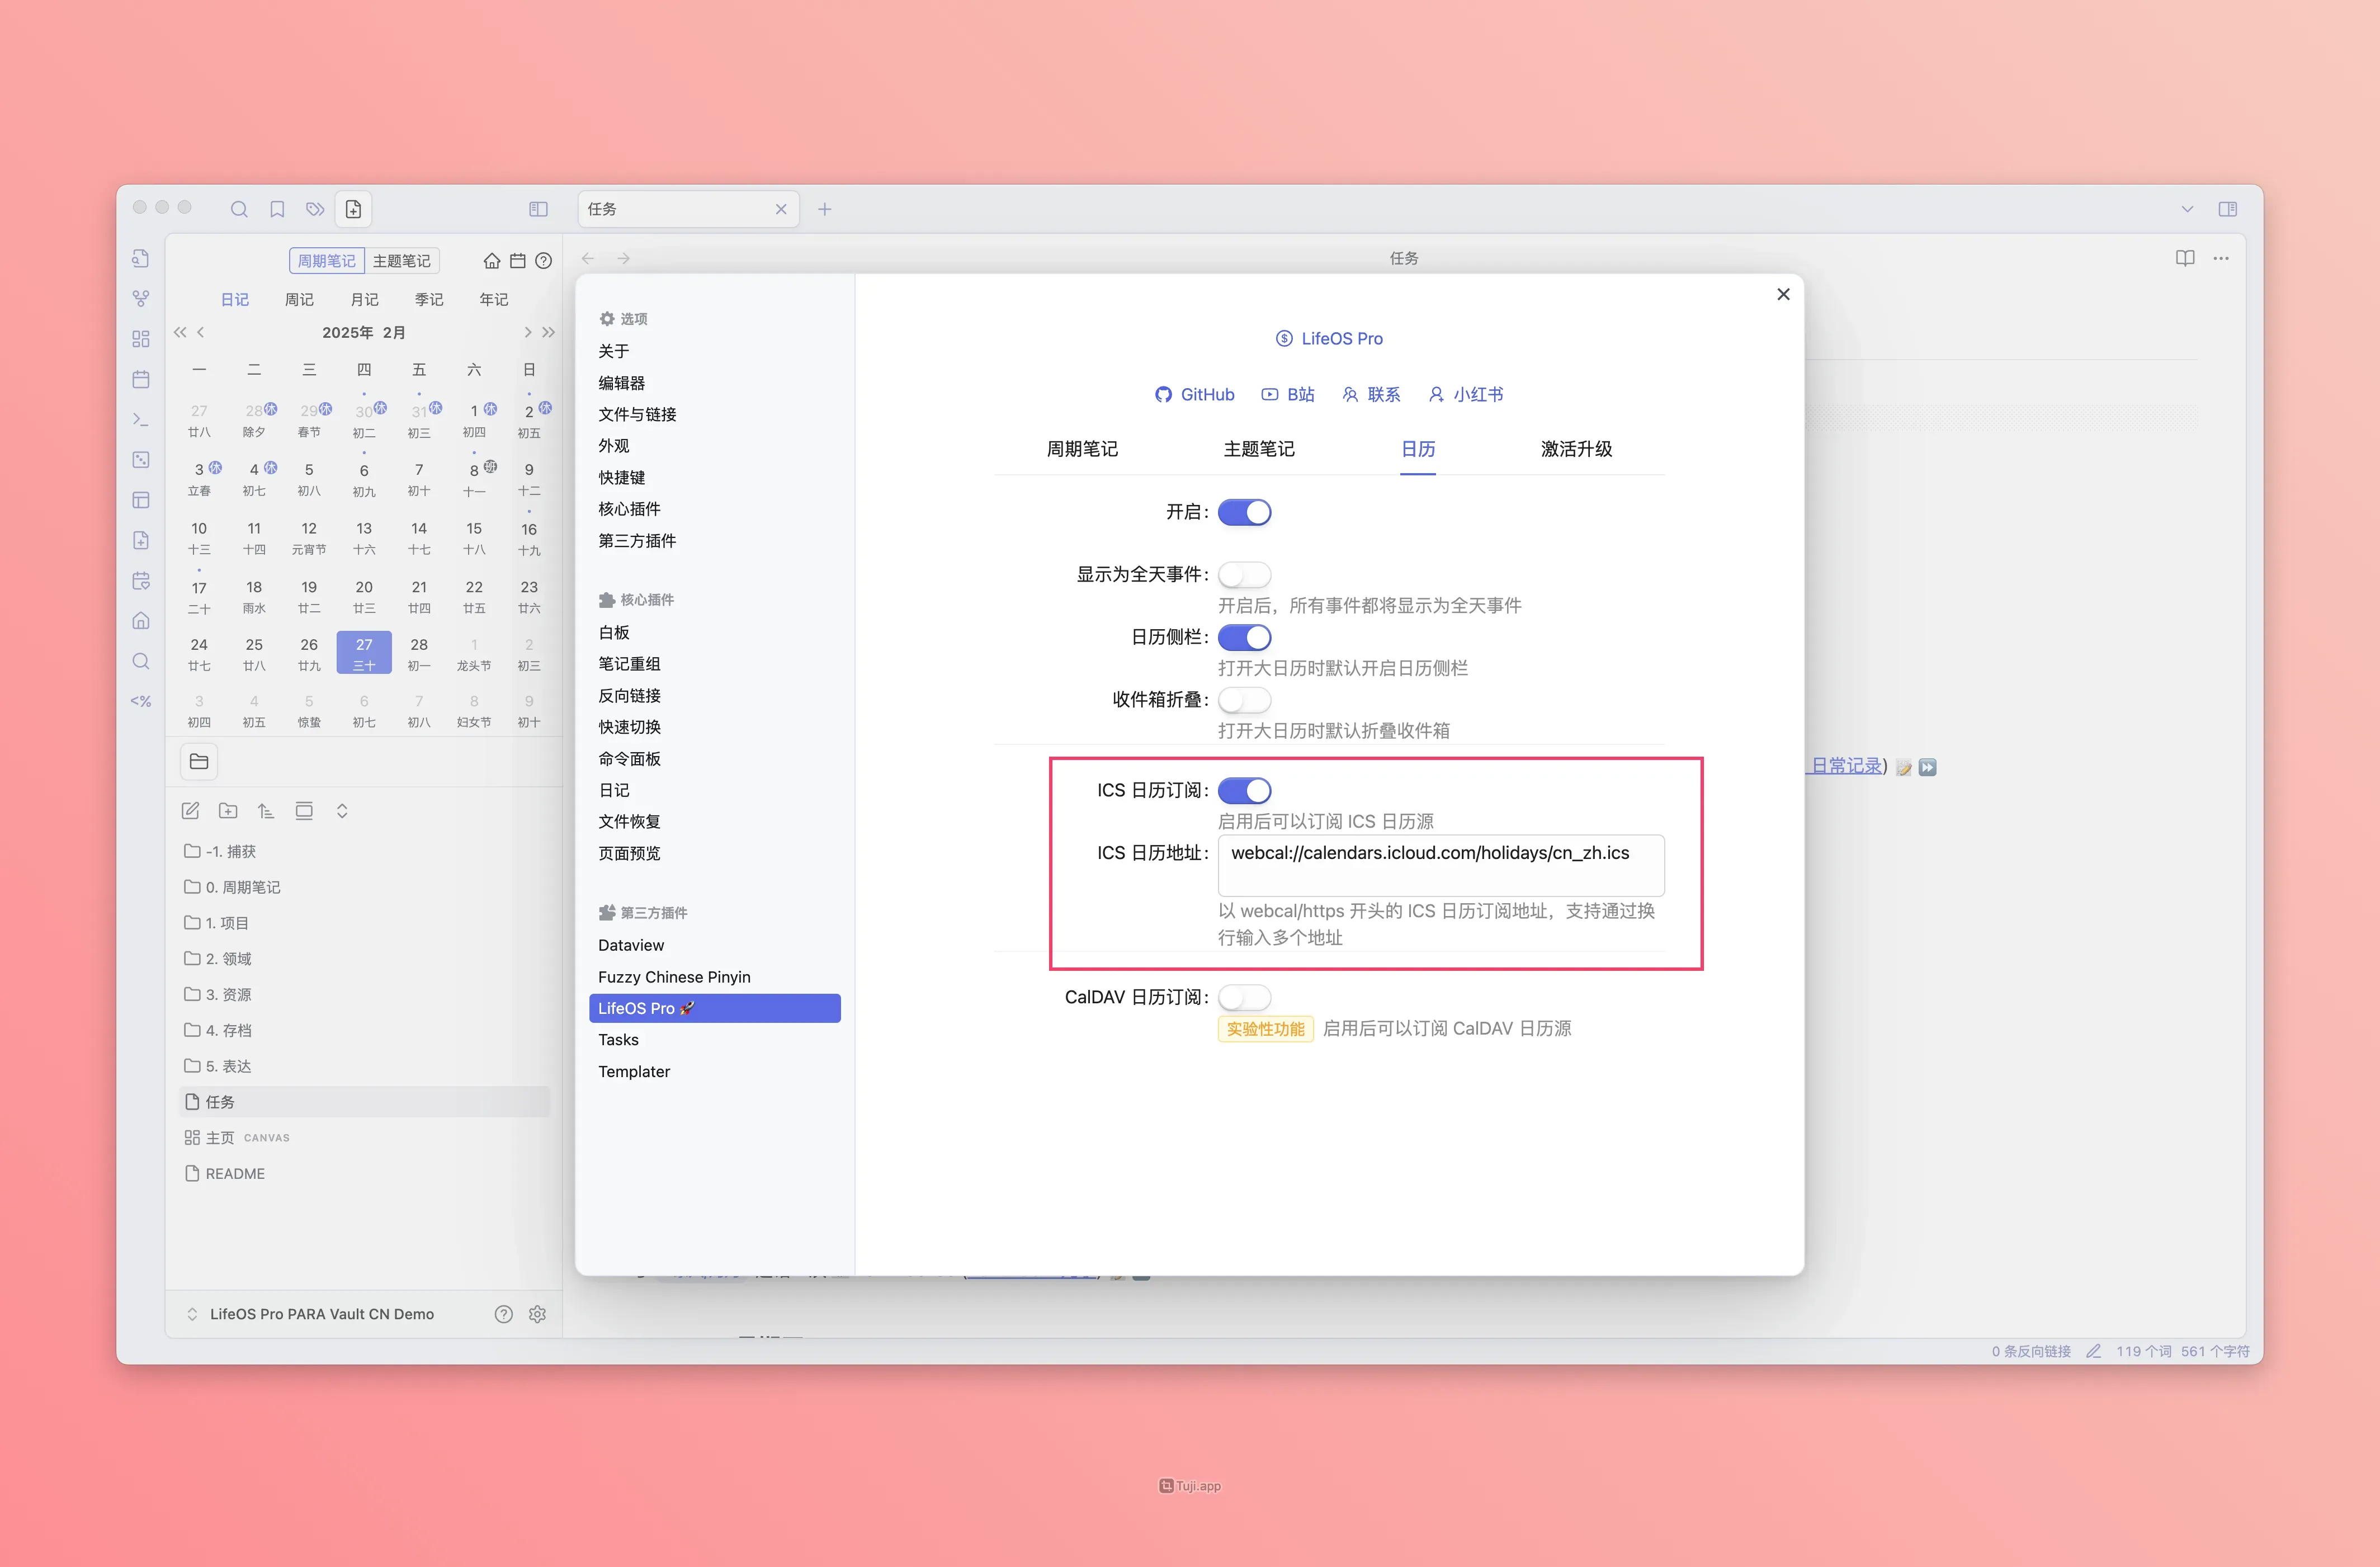Select the 主题笔记 button in sidebar
Screen dimensions: 2380x1567
tap(401, 261)
